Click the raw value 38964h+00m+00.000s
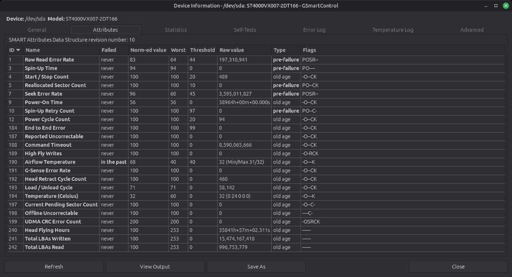Viewport: 512px width, 277px height. point(244,102)
